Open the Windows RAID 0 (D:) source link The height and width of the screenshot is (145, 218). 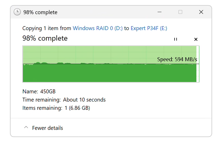tap(98, 28)
